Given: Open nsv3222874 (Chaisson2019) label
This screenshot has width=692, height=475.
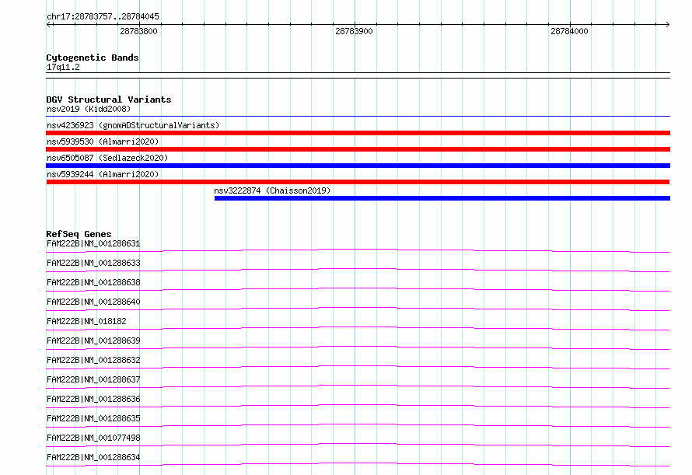Looking at the screenshot, I should click(x=272, y=190).
